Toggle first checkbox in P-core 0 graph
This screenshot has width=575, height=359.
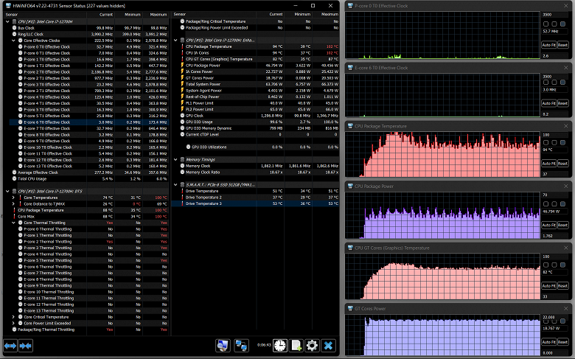546,22
